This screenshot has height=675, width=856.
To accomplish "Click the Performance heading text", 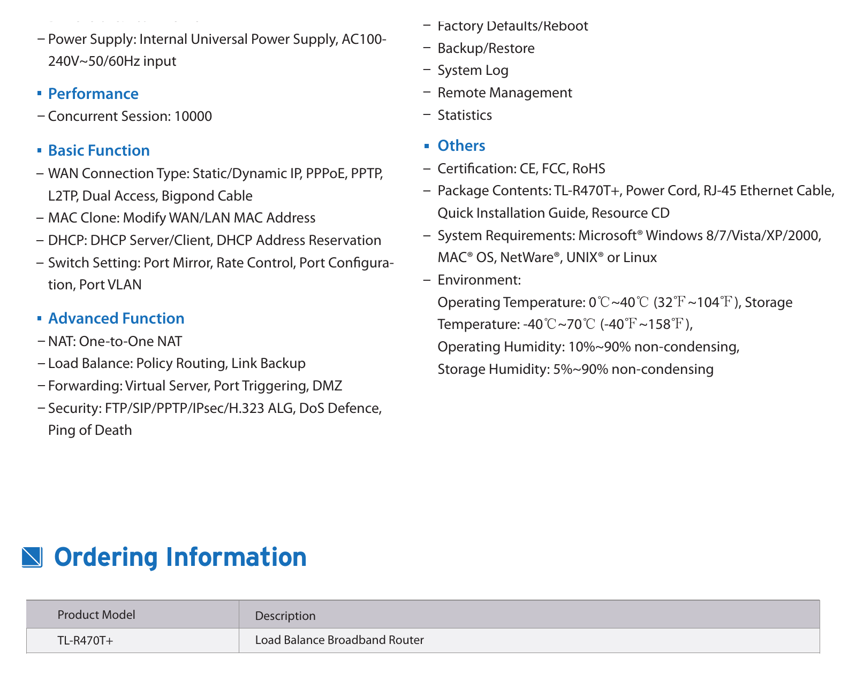I will (93, 94).
